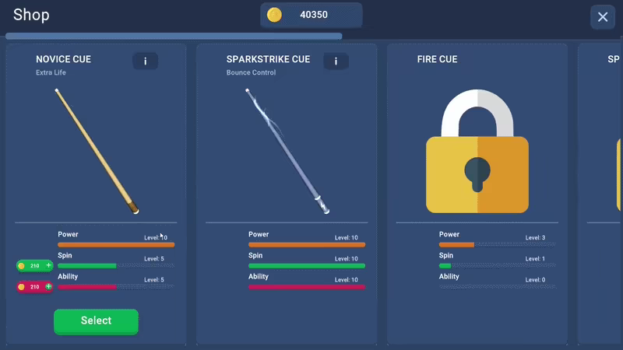Click the Sparkstrike Cue stick image
623x350 pixels.
287,151
